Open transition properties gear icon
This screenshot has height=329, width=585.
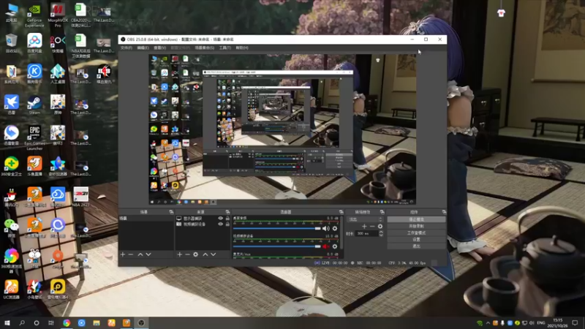click(380, 227)
